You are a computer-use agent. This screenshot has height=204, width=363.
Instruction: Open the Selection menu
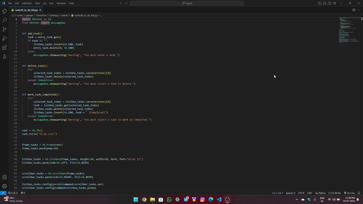pyautogui.click(x=27, y=3)
